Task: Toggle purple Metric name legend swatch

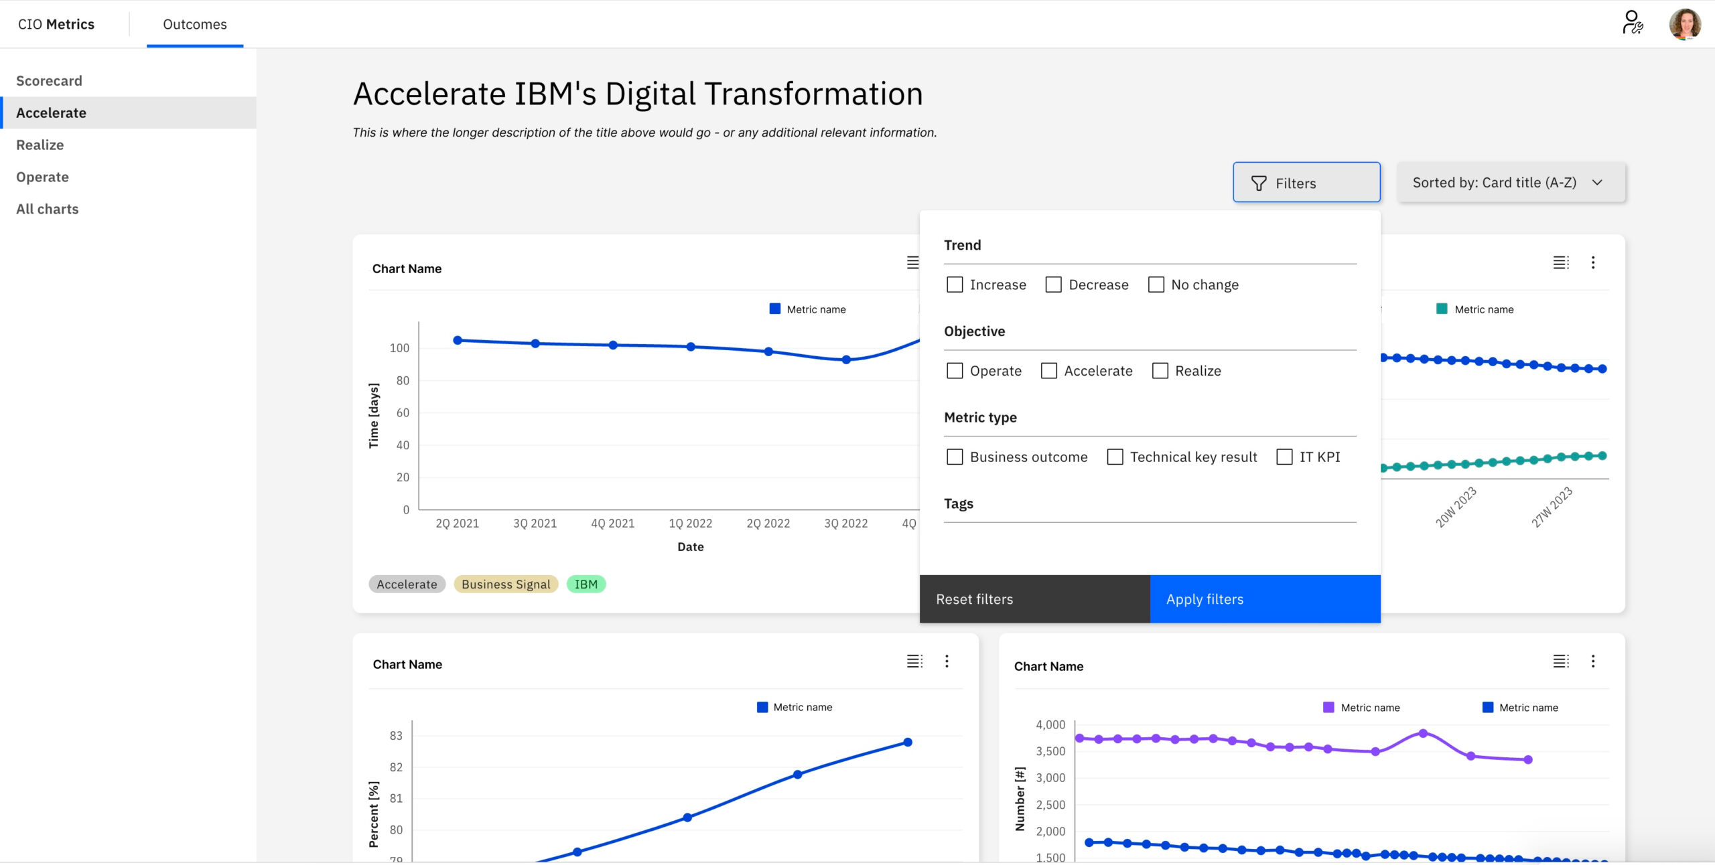Action: [1328, 707]
